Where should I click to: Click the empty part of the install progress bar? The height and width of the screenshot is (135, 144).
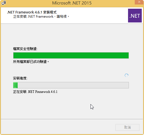pyautogui.click(x=73, y=85)
